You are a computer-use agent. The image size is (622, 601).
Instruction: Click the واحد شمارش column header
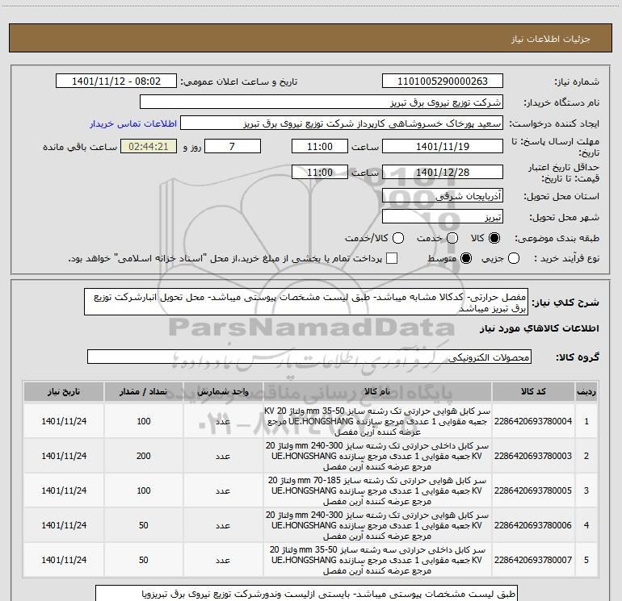coord(223,392)
